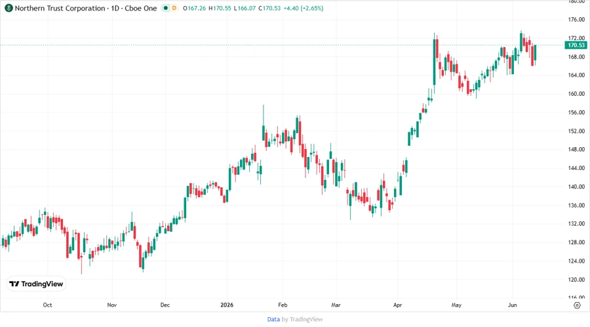
Task: Click the Feb date axis label
Action: click(x=283, y=305)
